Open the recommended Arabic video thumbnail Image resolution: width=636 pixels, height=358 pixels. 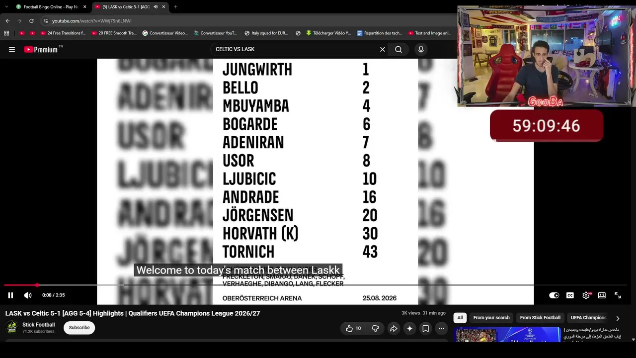(x=507, y=334)
